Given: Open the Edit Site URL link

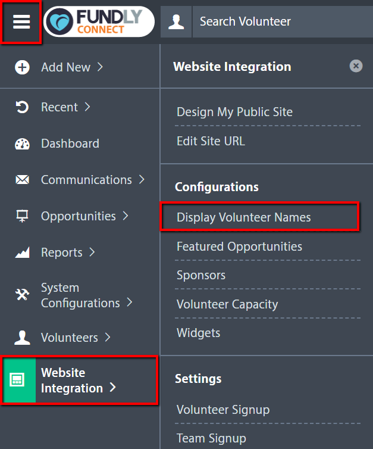Looking at the screenshot, I should click(211, 141).
